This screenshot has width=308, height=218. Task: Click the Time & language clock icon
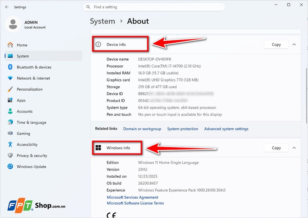(10, 122)
